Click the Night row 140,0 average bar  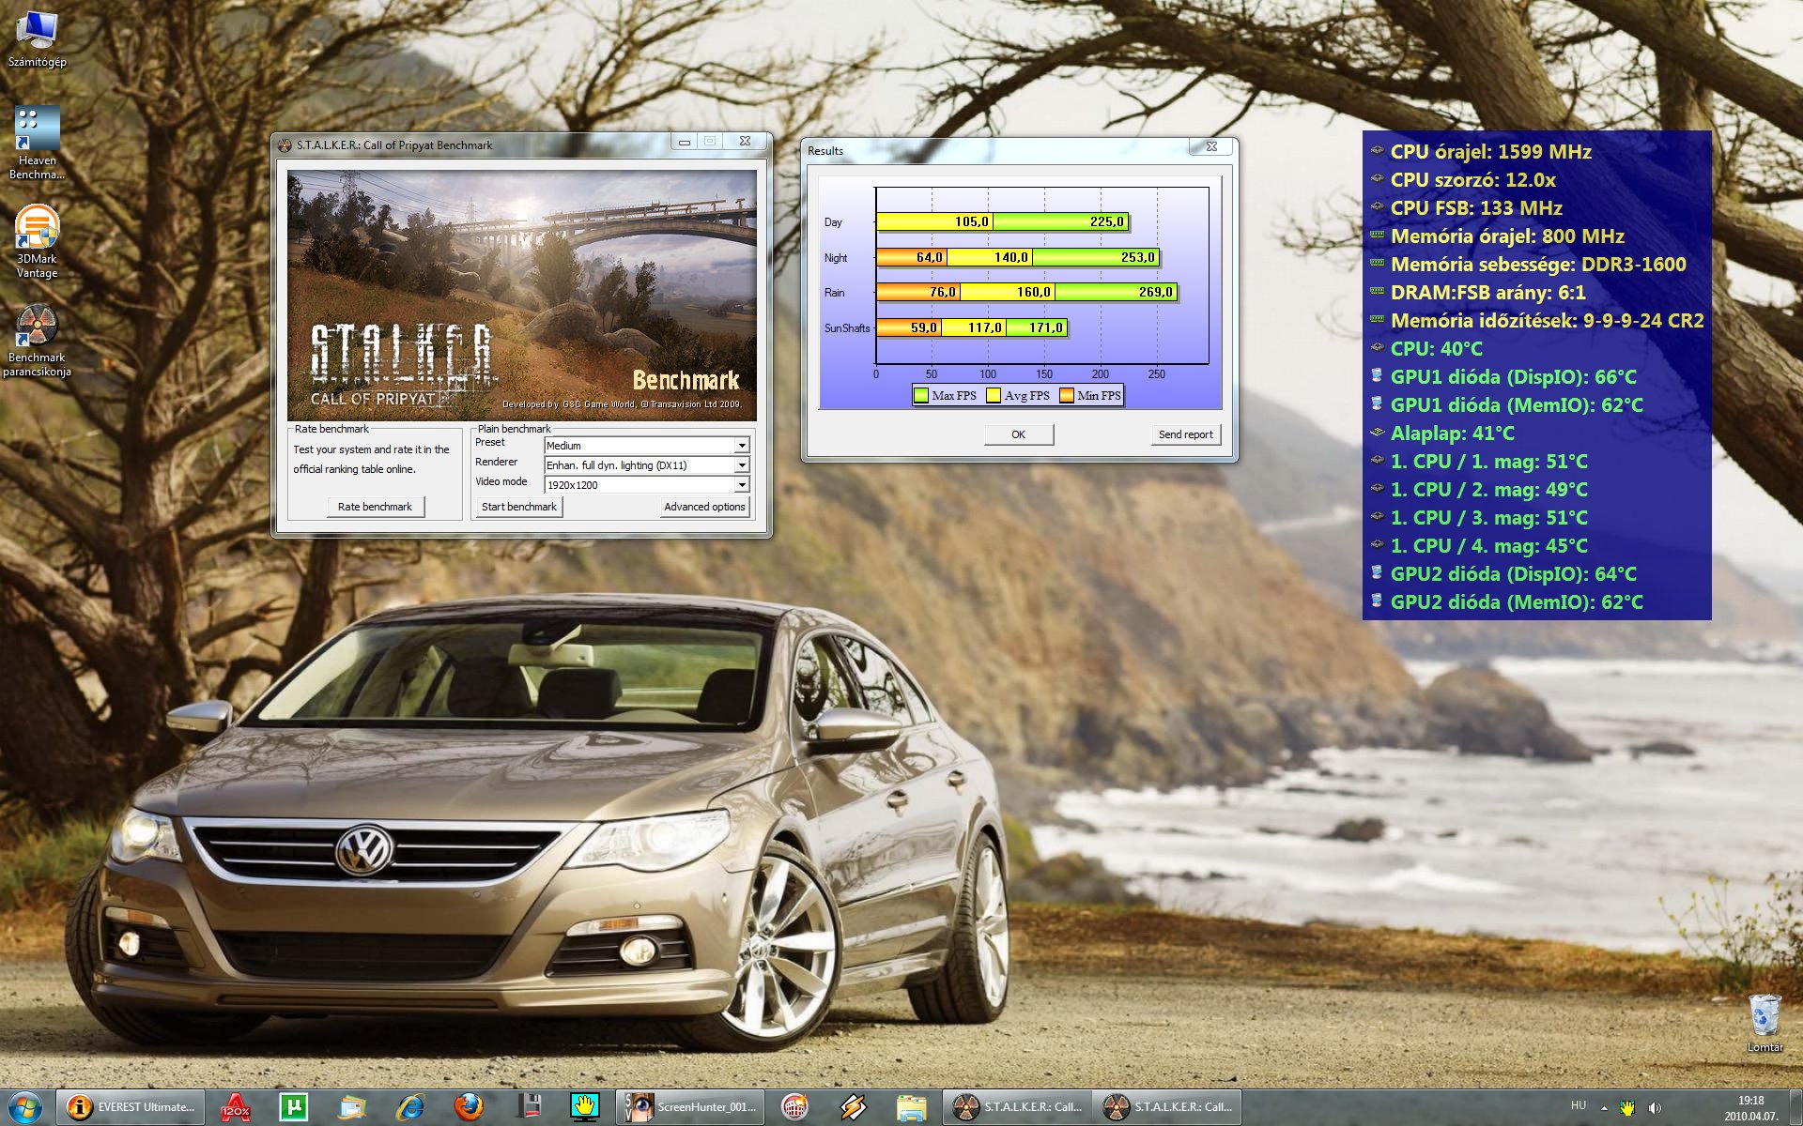[989, 257]
